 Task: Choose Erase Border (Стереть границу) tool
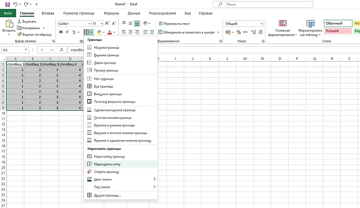coord(107,172)
